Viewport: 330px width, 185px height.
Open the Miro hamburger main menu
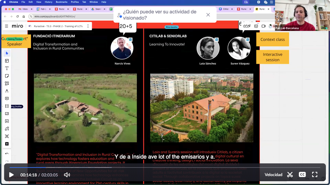[x=6, y=26]
